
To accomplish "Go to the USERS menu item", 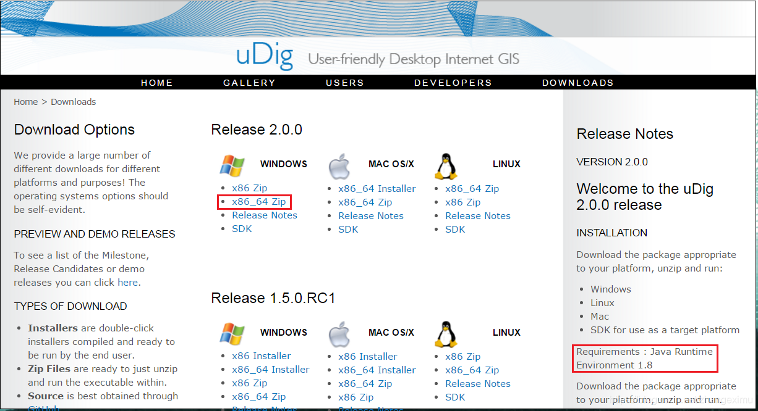I will click(x=345, y=83).
